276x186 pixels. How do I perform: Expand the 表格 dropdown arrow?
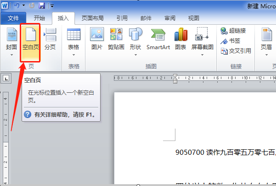[73, 55]
